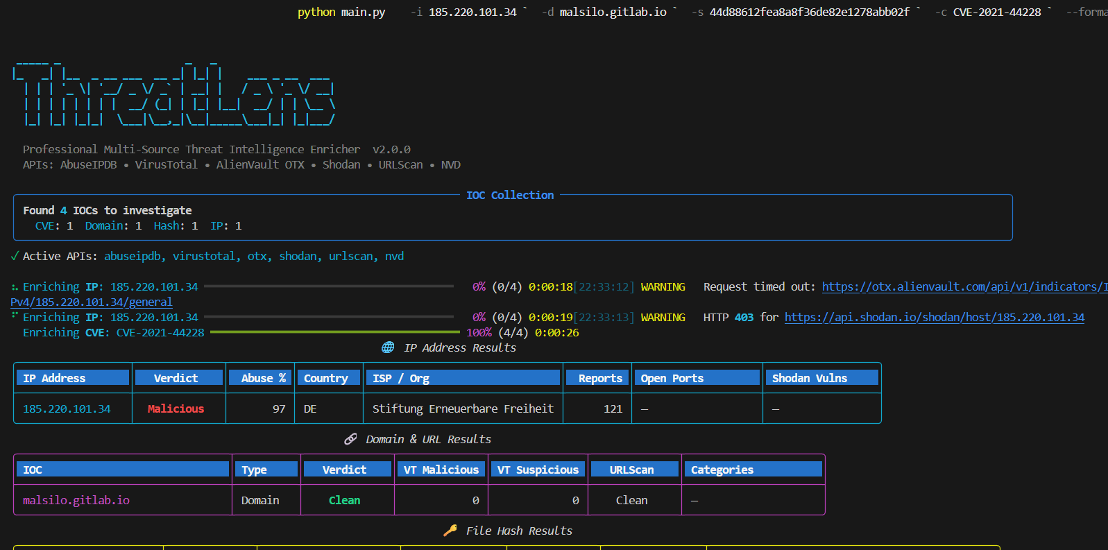The height and width of the screenshot is (550, 1108).
Task: Click the green checkmark before Active APIs
Action: point(15,256)
